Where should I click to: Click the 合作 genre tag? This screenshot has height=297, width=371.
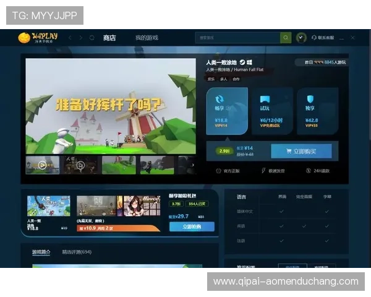(236, 79)
